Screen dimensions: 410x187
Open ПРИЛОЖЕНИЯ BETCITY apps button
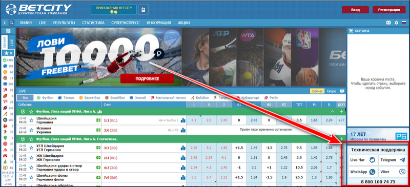coord(114,10)
